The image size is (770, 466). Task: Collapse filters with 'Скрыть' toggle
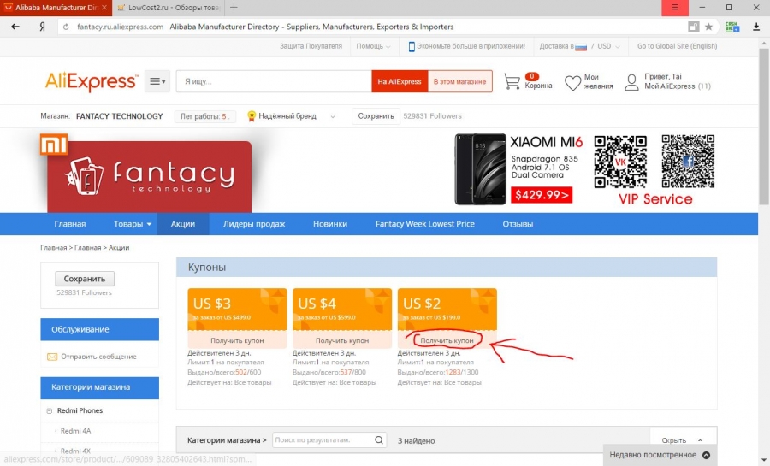pos(682,440)
